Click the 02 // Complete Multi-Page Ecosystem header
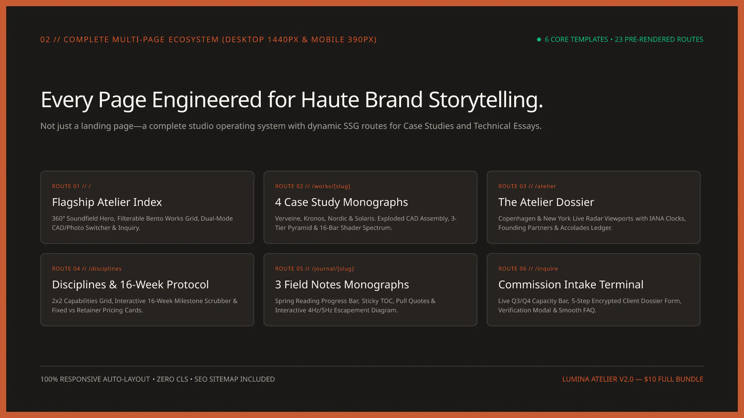The width and height of the screenshot is (744, 418). pyautogui.click(x=208, y=39)
